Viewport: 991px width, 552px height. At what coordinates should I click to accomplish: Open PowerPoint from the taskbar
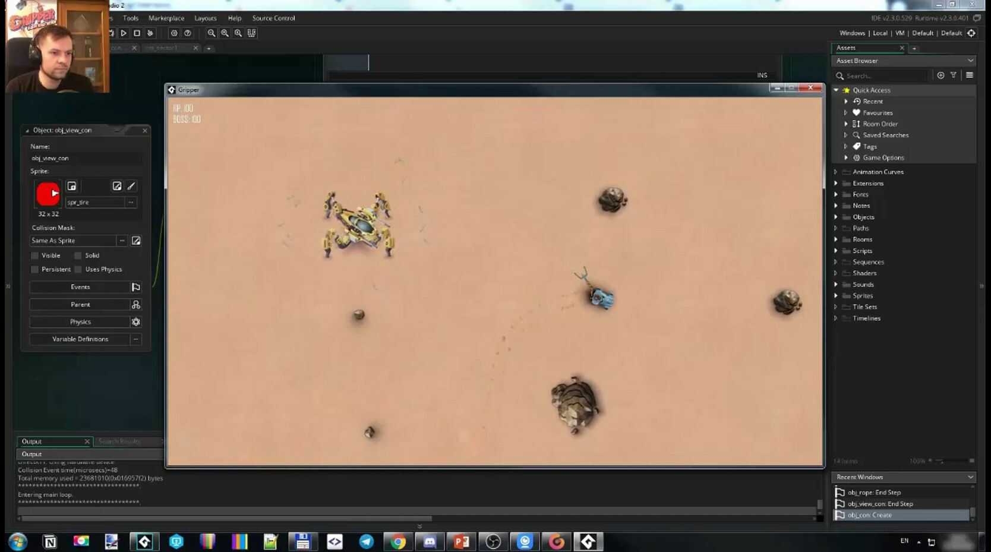click(461, 541)
